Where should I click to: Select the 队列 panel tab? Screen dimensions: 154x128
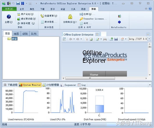pos(34,34)
